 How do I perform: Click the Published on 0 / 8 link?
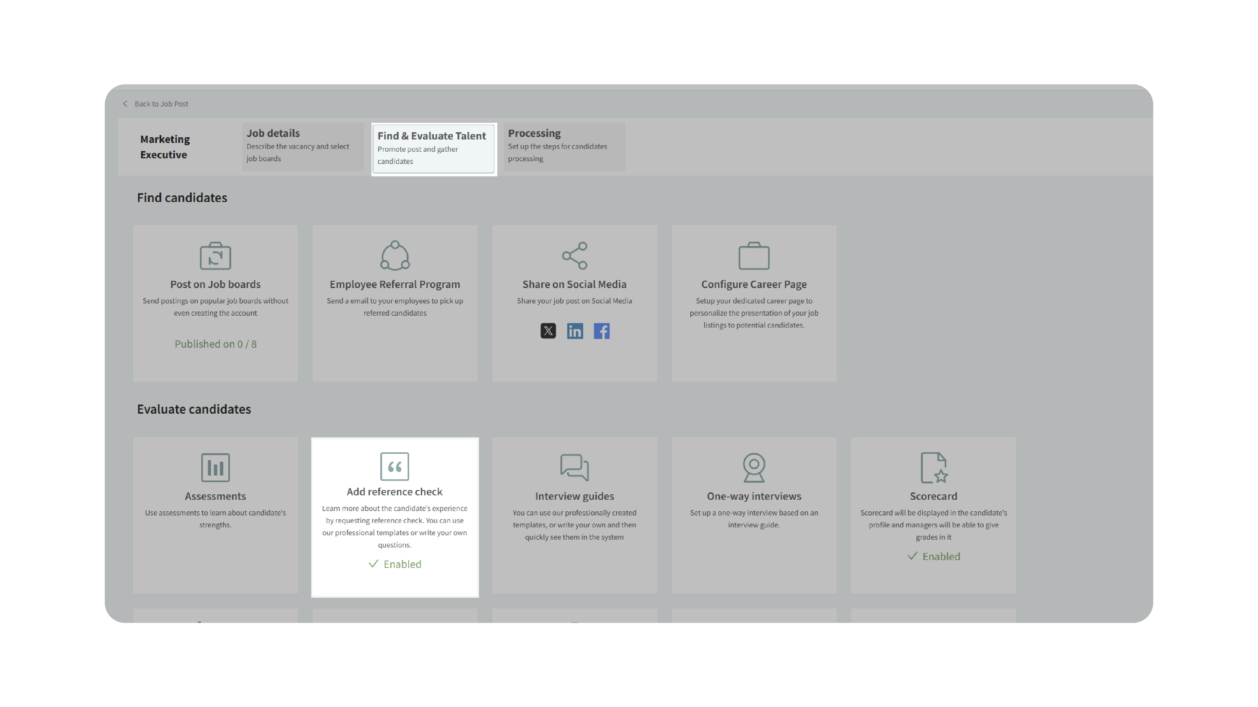[x=215, y=344]
